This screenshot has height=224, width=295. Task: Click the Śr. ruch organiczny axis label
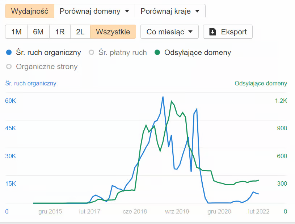[x=30, y=83]
